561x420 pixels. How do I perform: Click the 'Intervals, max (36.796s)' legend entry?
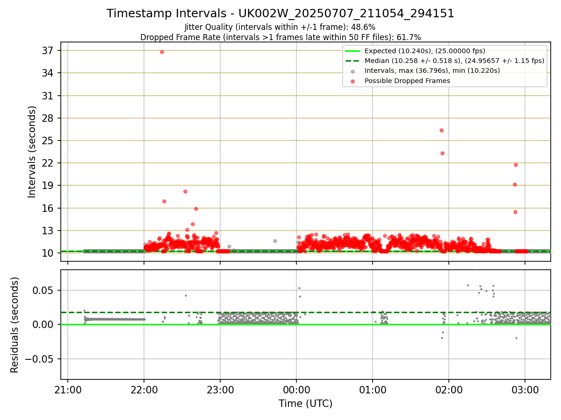[x=432, y=70]
